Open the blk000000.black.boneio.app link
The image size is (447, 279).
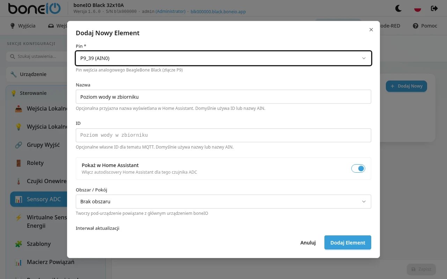point(218,12)
